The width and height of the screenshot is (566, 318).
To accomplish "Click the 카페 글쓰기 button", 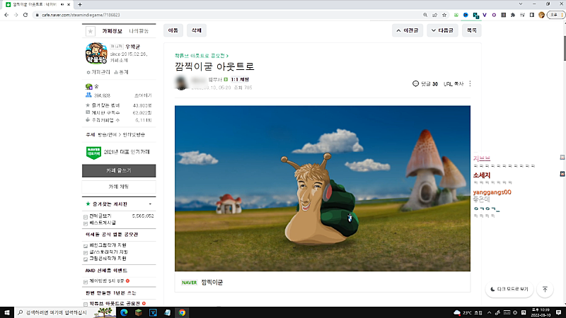I will click(x=120, y=170).
